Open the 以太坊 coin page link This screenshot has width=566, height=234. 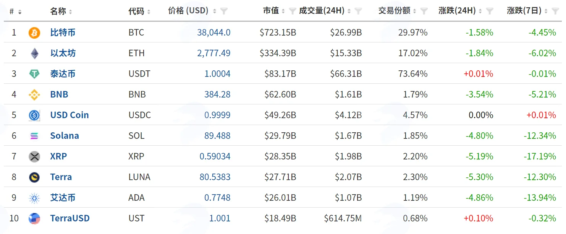pyautogui.click(x=63, y=53)
